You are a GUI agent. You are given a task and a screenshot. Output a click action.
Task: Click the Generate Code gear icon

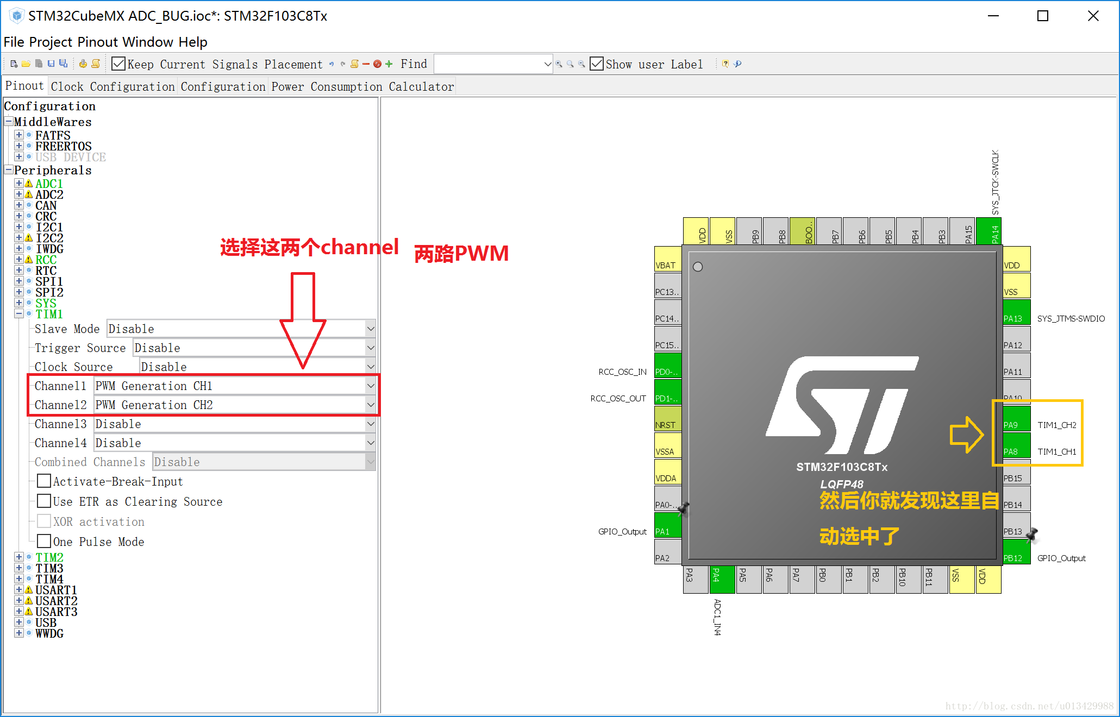83,64
